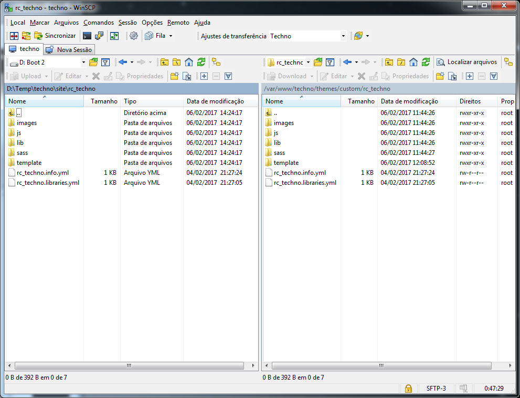Open the Techno transfer settings dropdown
Image resolution: width=520 pixels, height=398 pixels.
coord(344,36)
